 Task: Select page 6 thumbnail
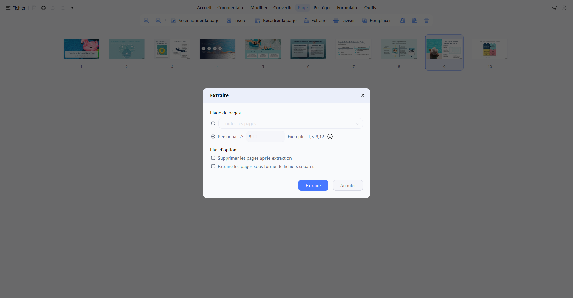click(308, 49)
